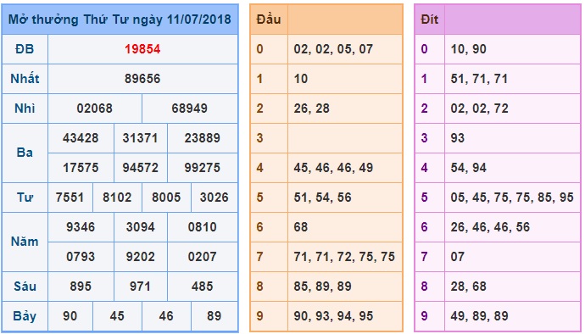Select Đít values '10, 90'
Screen dimensions: 585x334
(x=468, y=49)
